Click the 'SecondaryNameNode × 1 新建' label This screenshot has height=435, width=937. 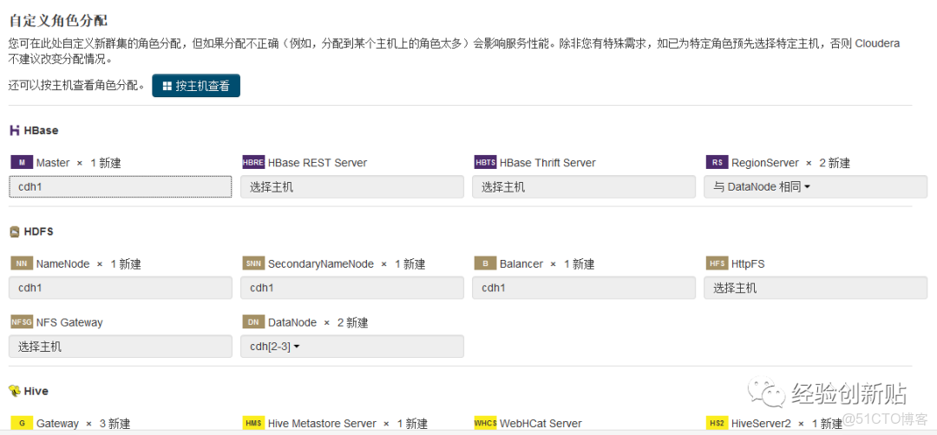coord(346,263)
